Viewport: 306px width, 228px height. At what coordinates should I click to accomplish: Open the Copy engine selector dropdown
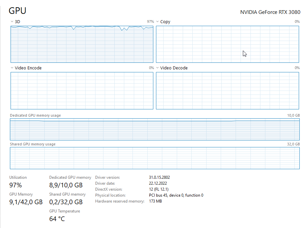163,22
